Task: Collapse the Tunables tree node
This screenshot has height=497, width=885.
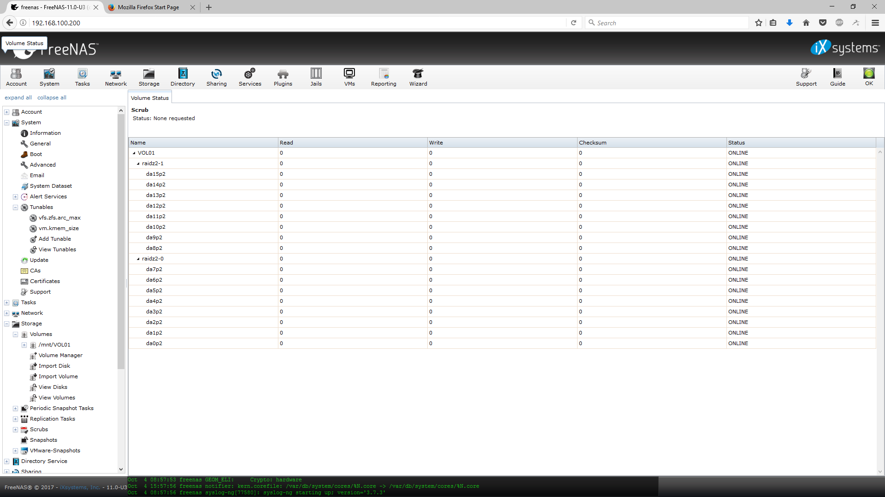Action: coord(15,208)
